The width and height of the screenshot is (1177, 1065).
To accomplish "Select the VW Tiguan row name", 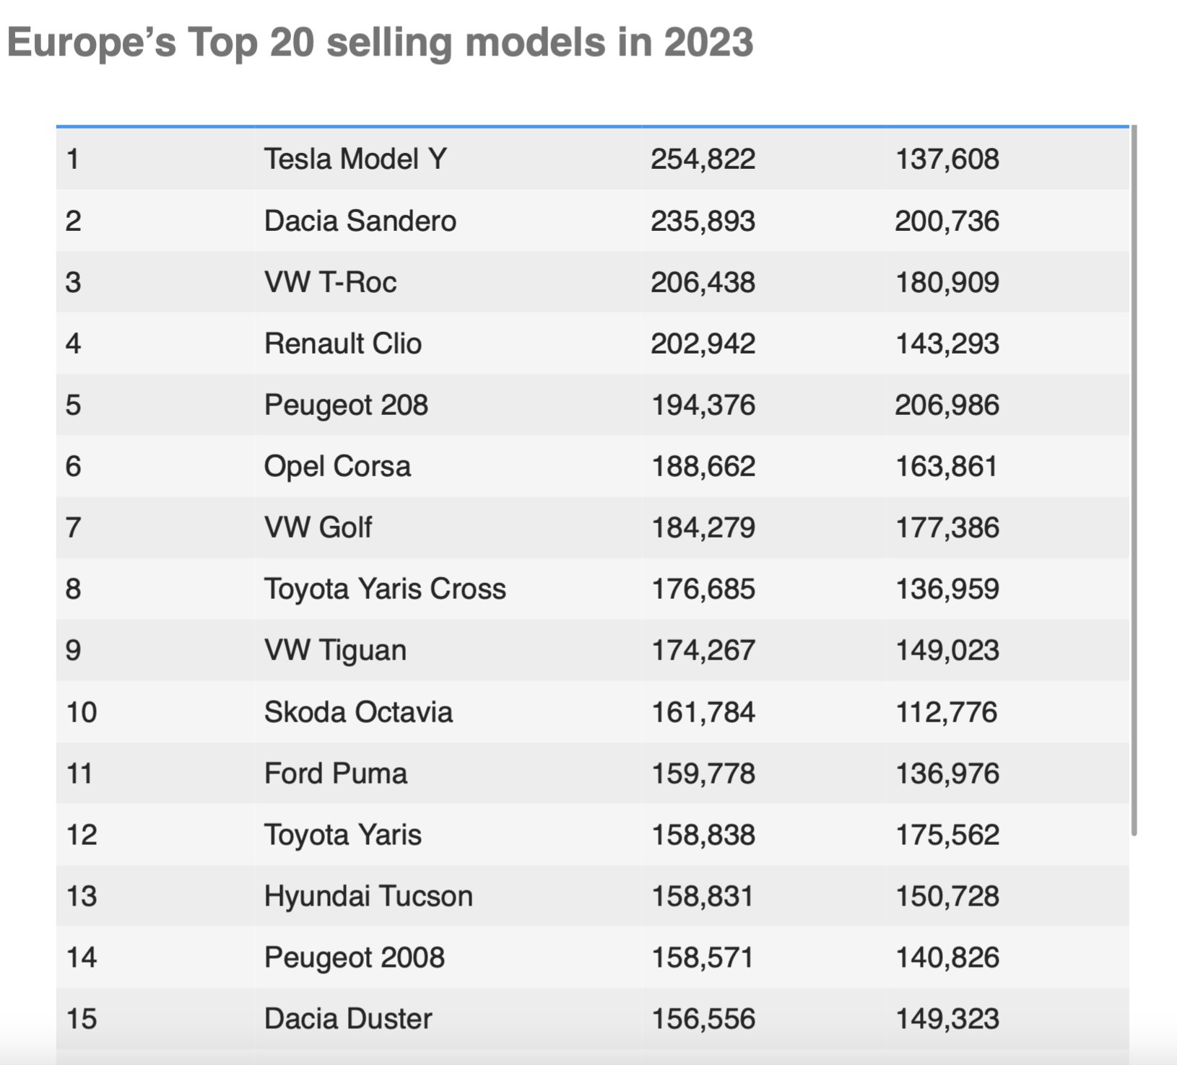I will pos(335,650).
